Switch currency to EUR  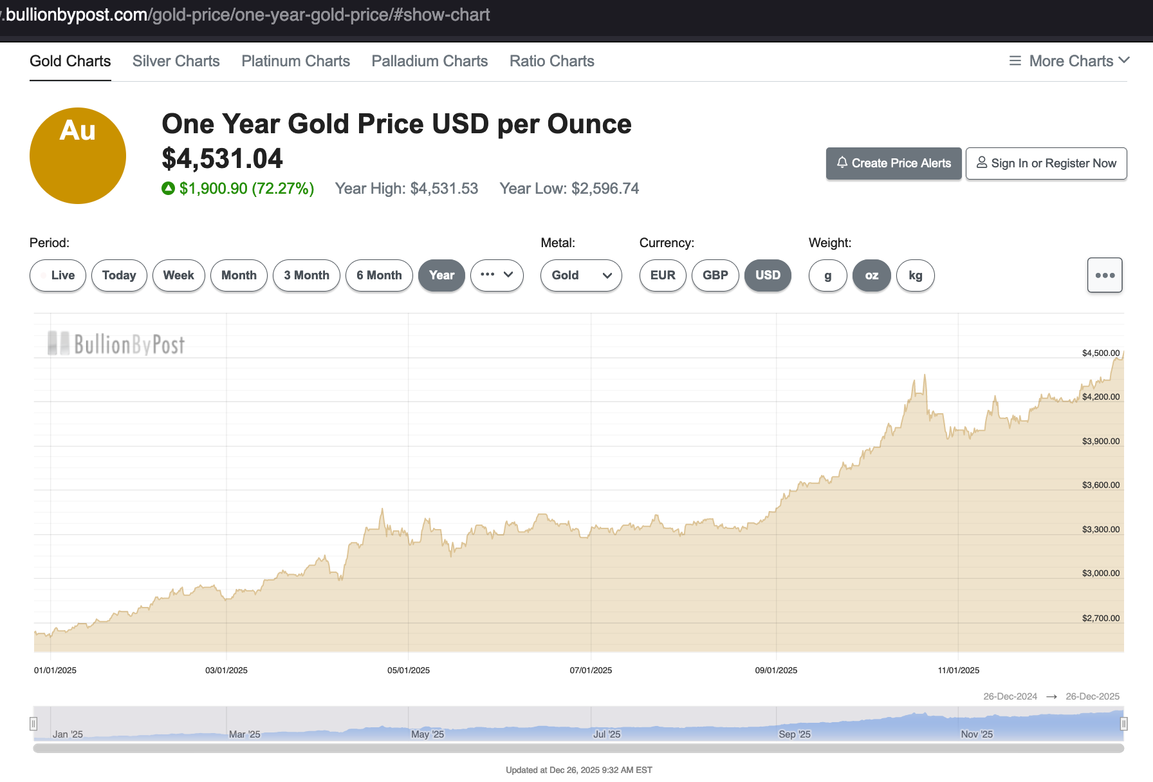click(x=662, y=275)
